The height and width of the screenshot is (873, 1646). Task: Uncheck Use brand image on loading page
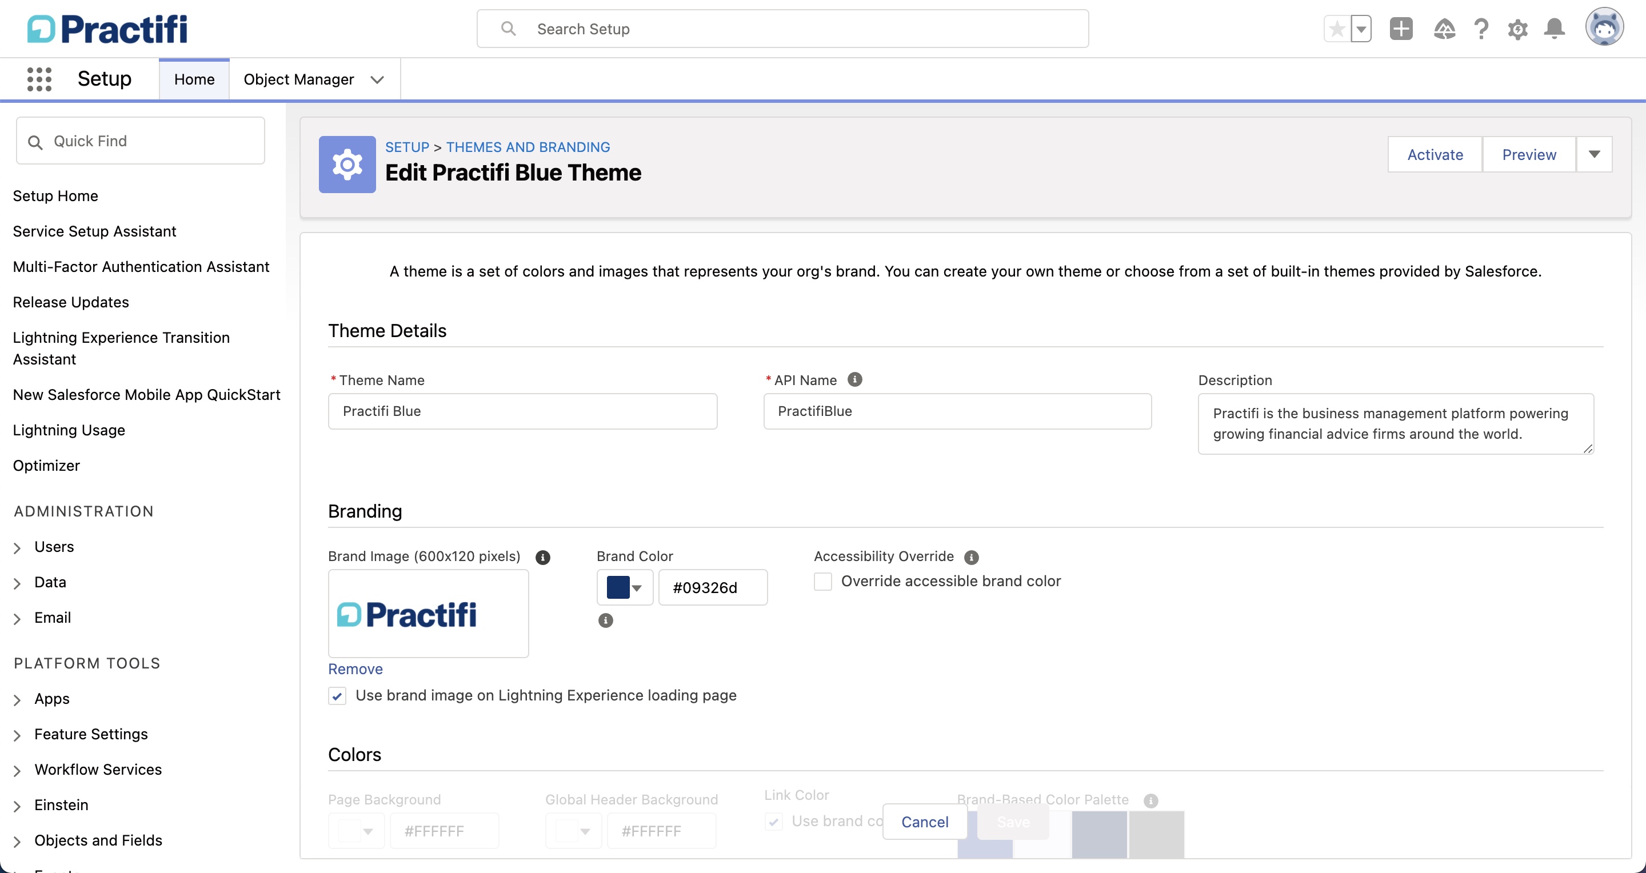coord(337,695)
